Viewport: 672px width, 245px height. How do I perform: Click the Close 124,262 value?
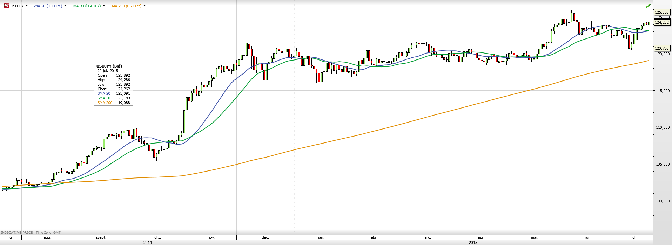point(123,89)
